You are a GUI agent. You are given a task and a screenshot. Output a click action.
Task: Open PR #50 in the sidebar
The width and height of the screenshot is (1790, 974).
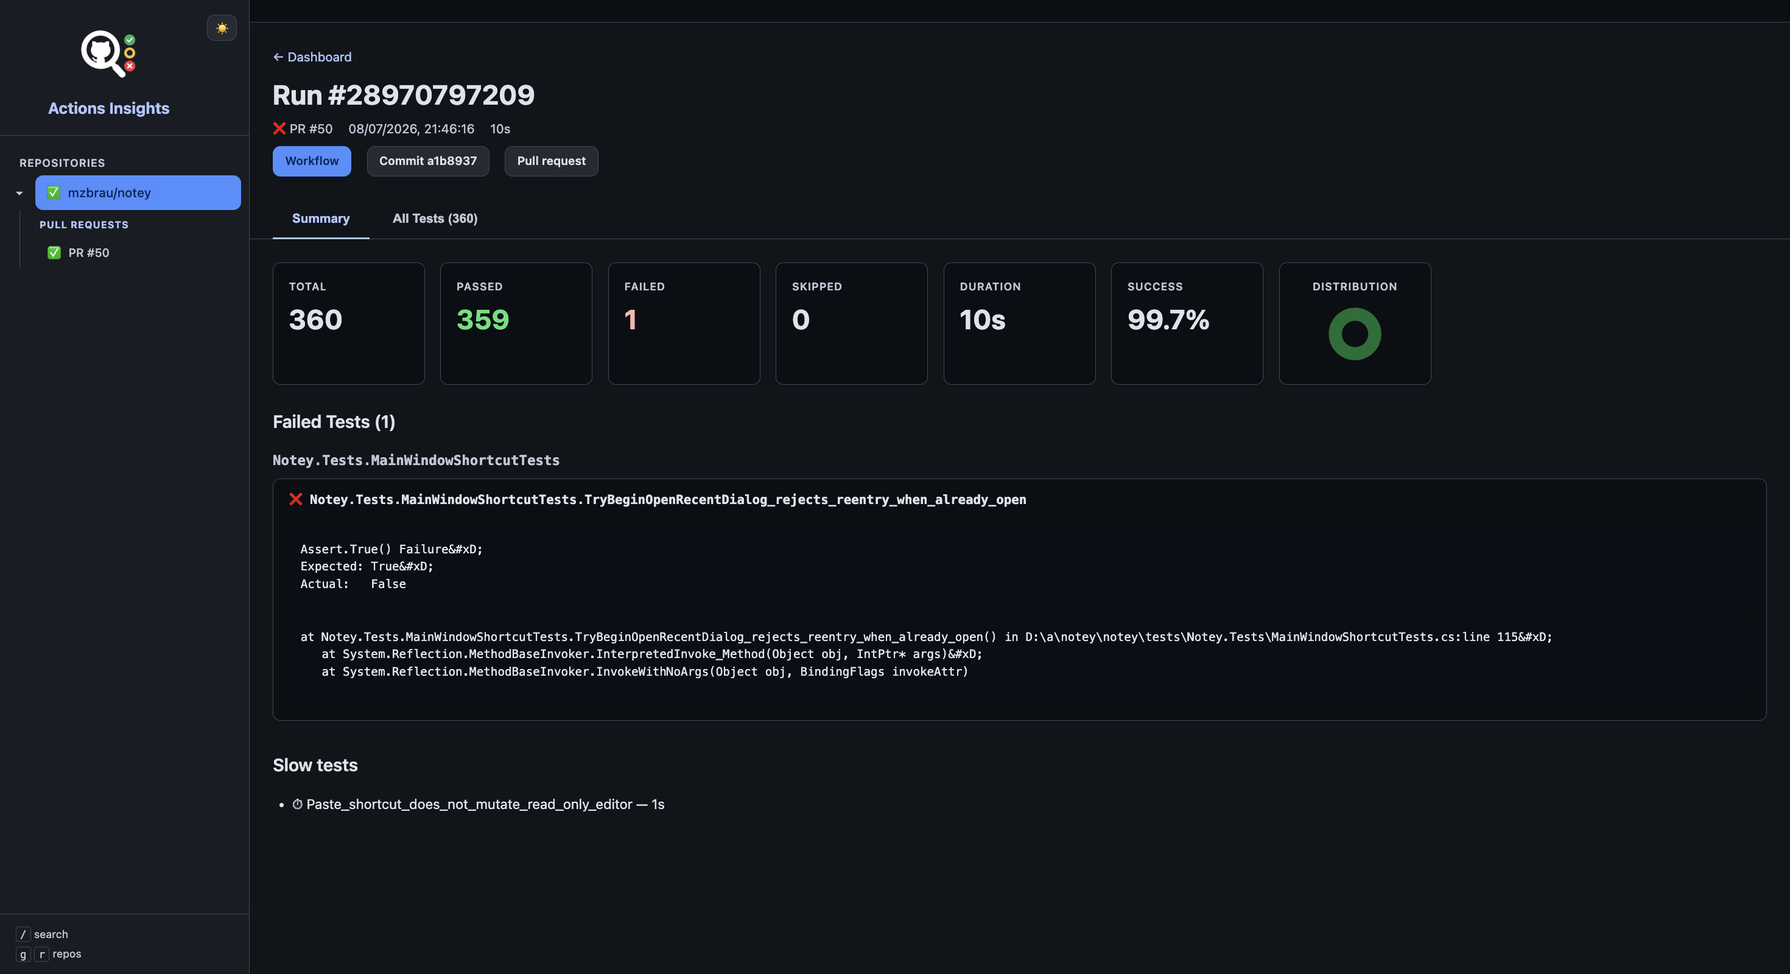point(88,253)
